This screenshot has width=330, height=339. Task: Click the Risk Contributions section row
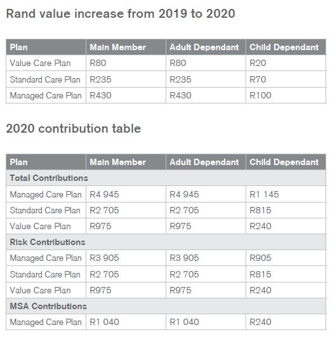pos(166,242)
